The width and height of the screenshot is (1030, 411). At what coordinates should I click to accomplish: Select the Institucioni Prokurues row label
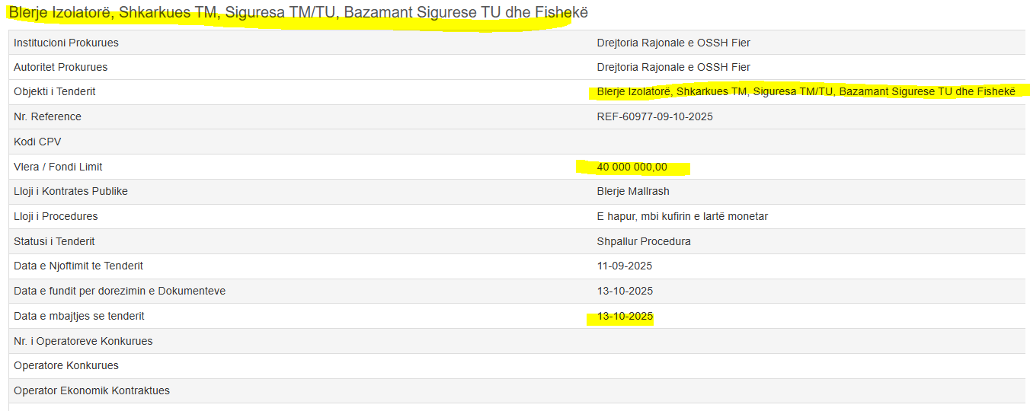[66, 43]
